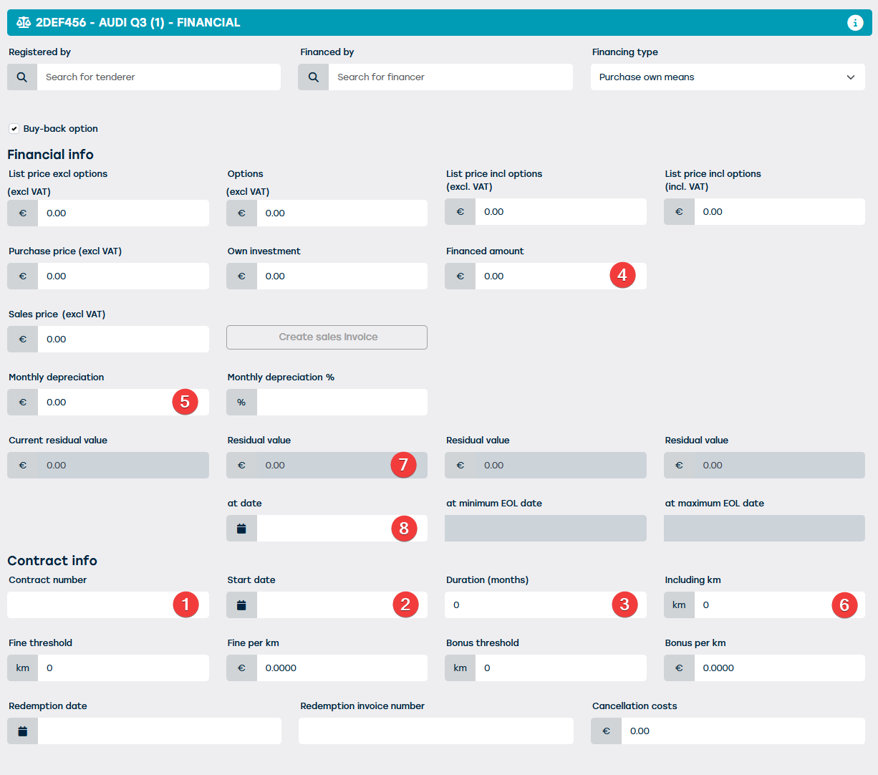Click the euro icon of Purchase price
878x775 pixels.
(22, 276)
